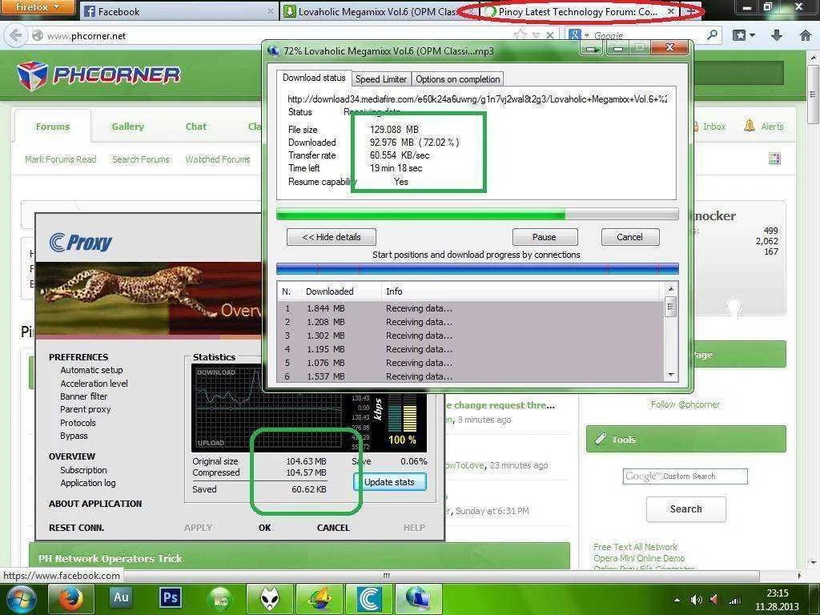
Task: Focus the phcorner.net address bar
Action: tap(272, 35)
